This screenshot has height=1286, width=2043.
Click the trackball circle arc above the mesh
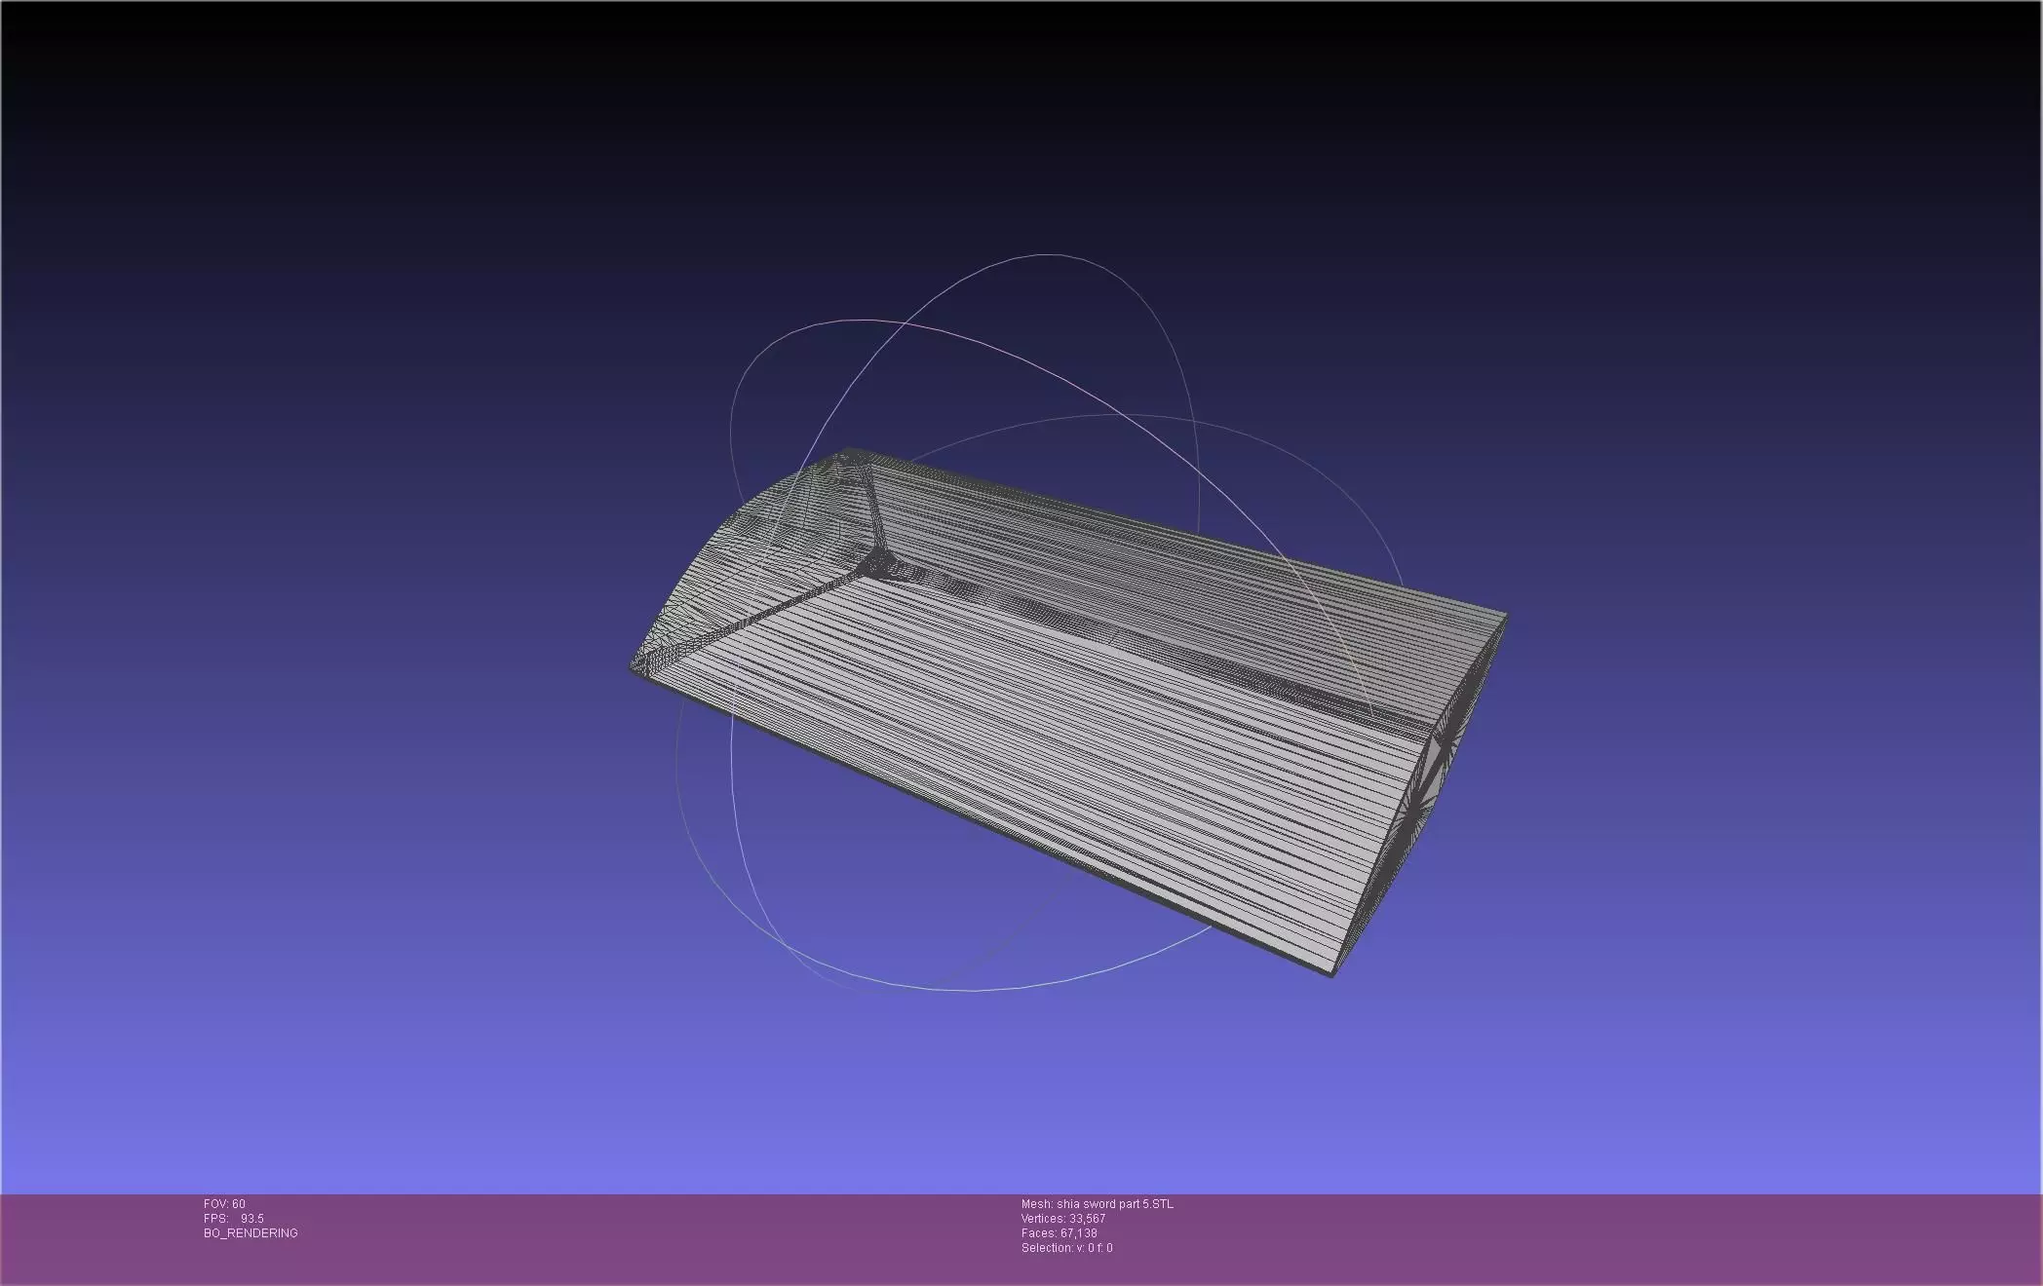click(x=1048, y=256)
